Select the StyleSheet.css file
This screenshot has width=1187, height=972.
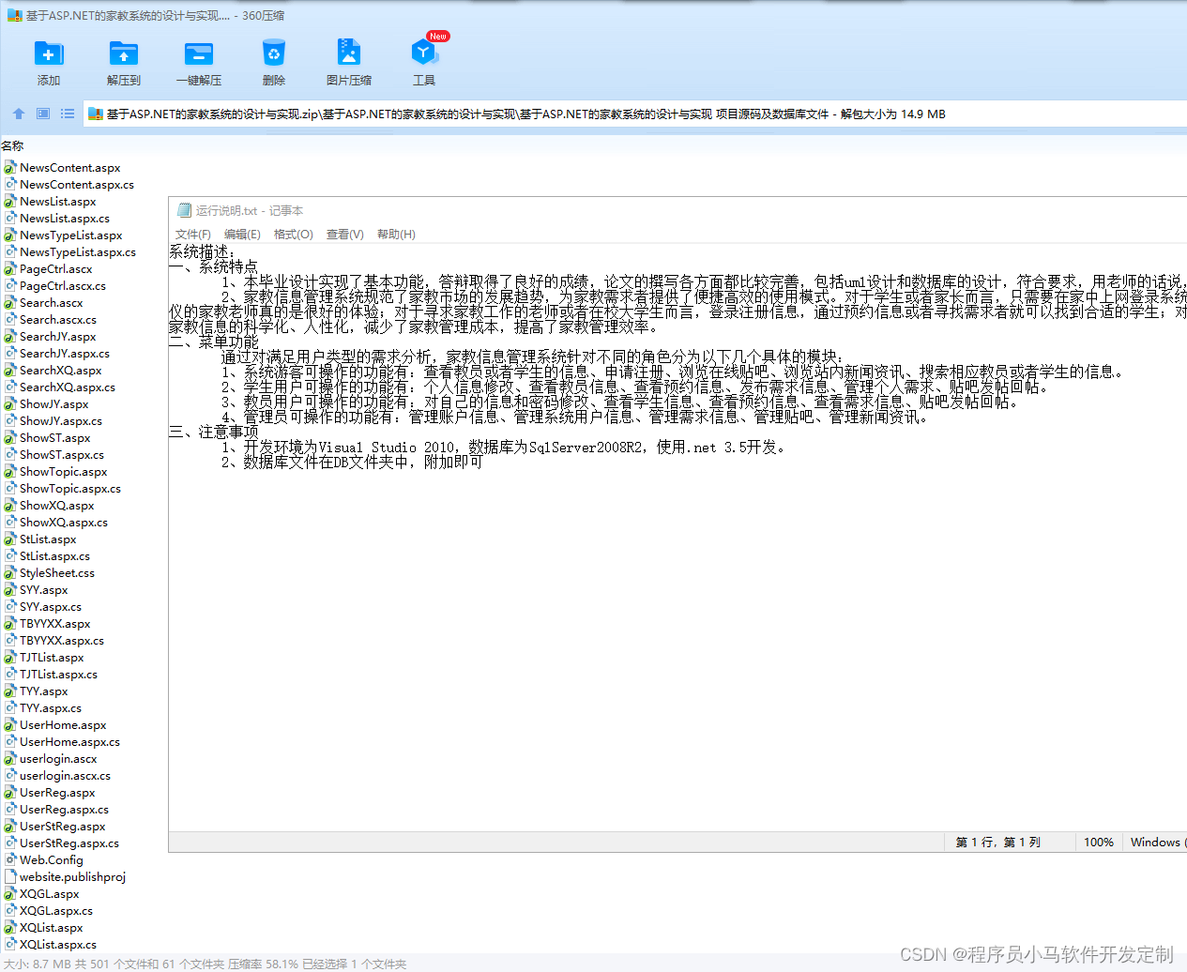[57, 572]
